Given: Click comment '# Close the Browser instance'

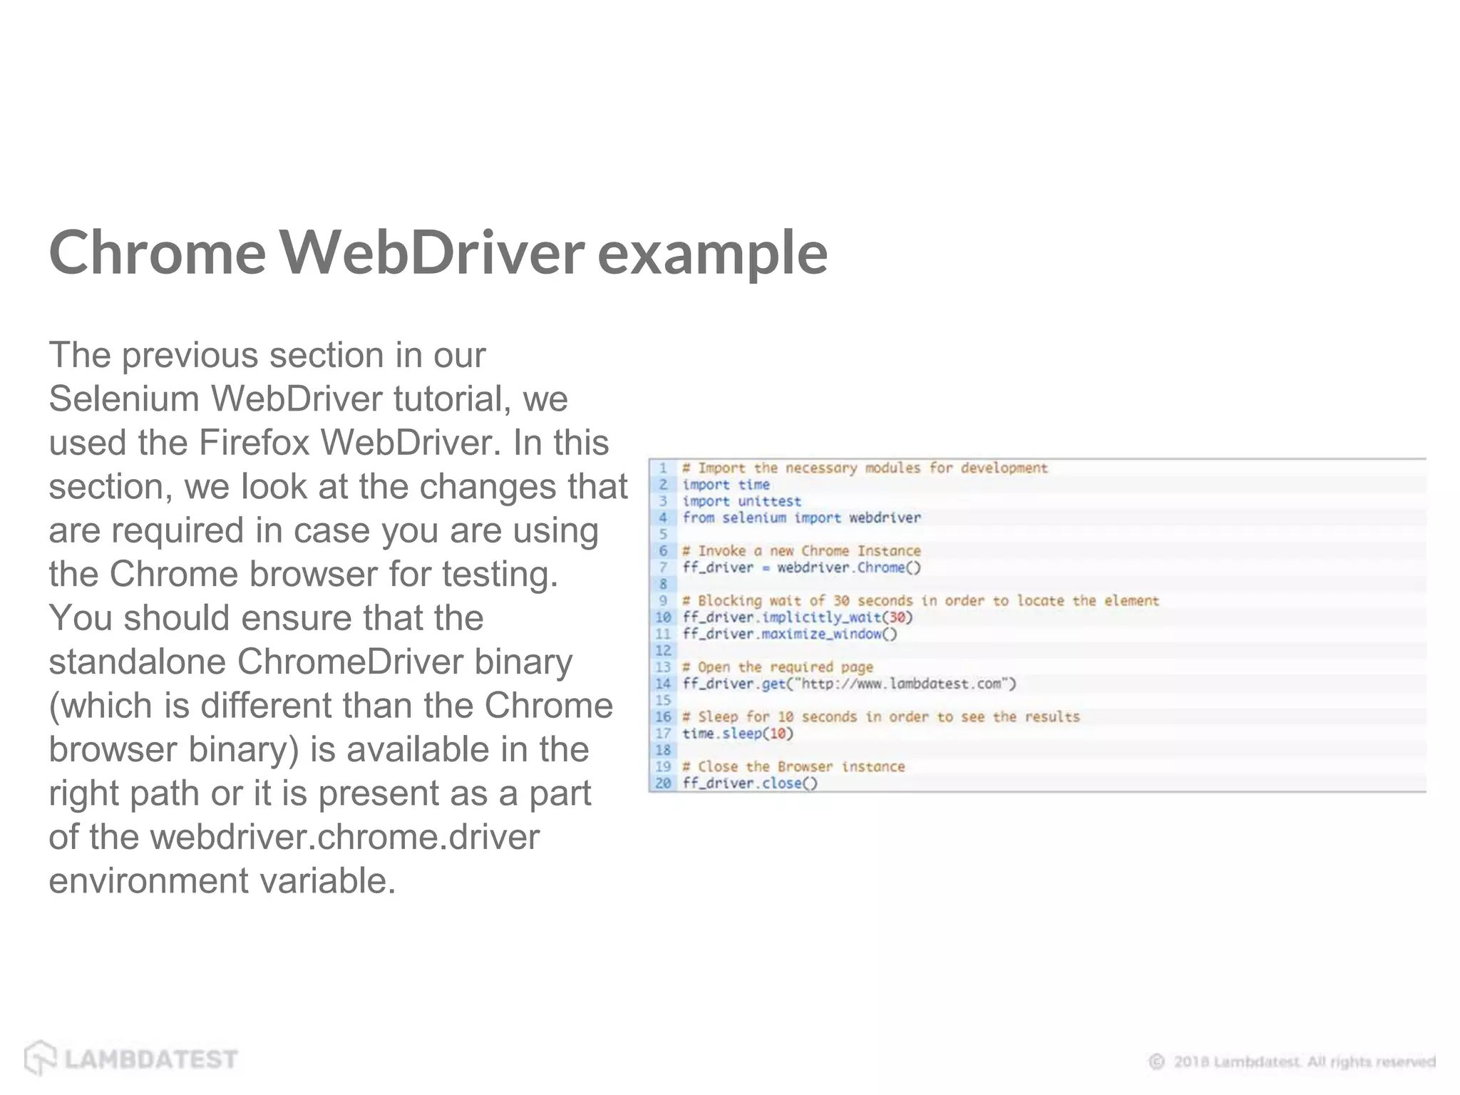Looking at the screenshot, I should click(793, 766).
